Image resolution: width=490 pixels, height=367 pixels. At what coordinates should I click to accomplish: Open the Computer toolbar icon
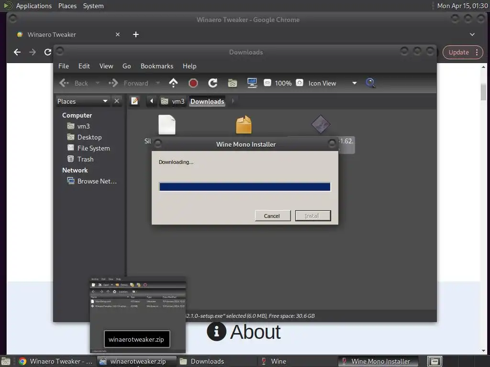(252, 83)
